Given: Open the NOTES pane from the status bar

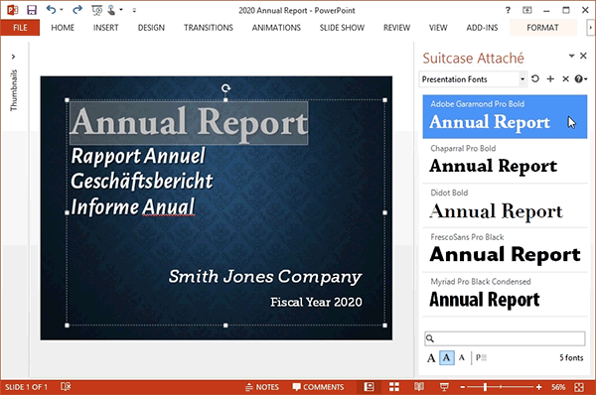Looking at the screenshot, I should click(x=262, y=387).
